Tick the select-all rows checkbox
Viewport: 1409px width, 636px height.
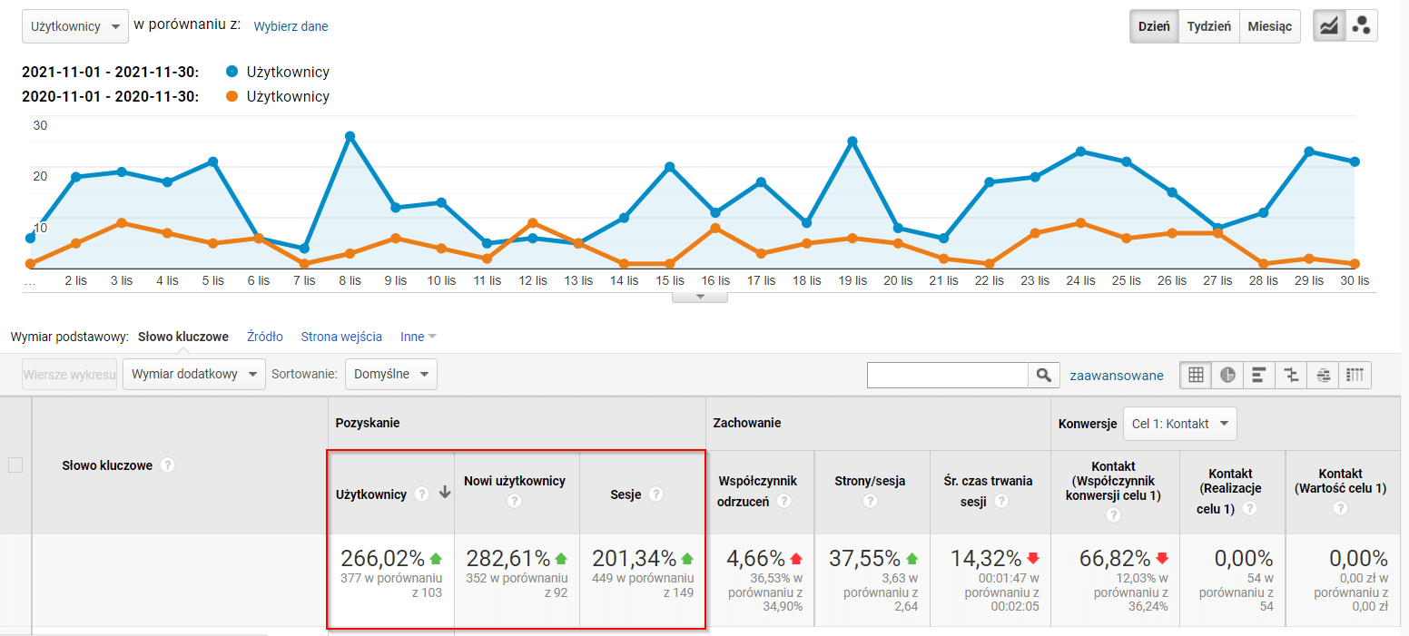(x=15, y=465)
